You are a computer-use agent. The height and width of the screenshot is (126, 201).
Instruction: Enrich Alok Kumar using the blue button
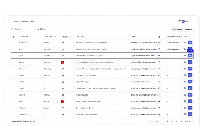click(x=190, y=101)
